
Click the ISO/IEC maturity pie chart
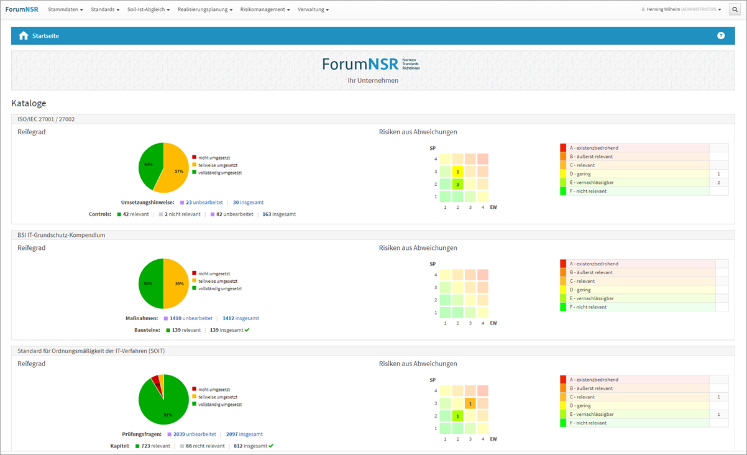coord(163,168)
